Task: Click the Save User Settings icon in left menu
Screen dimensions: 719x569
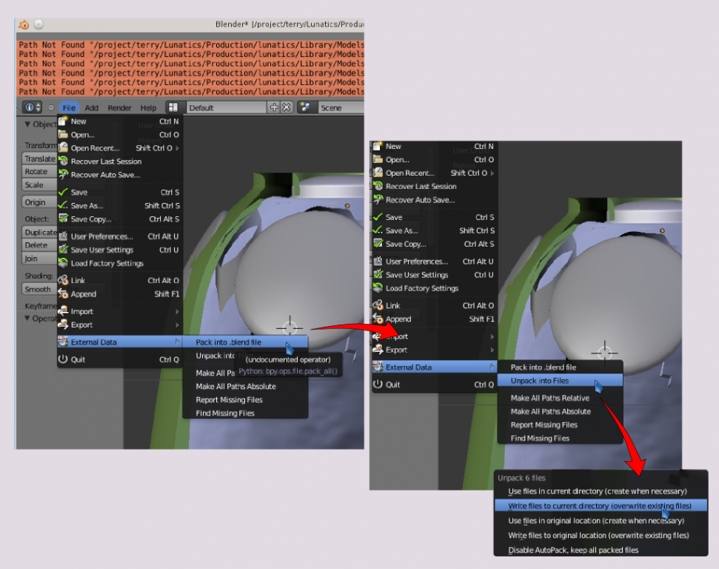Action: pos(63,249)
